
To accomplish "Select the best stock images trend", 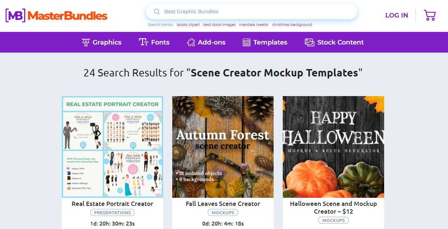I will tap(219, 25).
